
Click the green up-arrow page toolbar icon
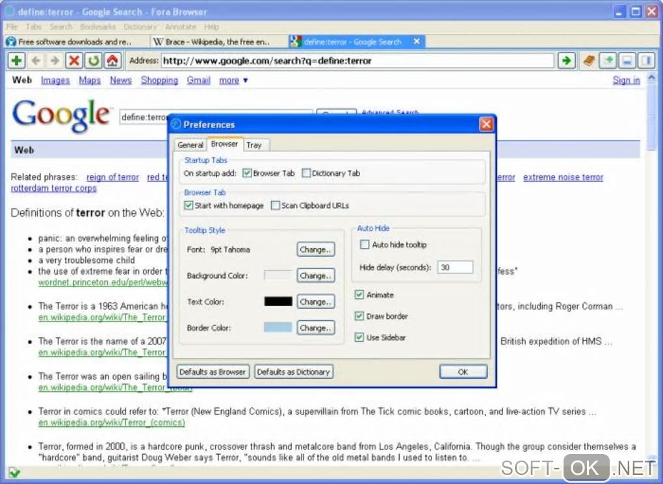[608, 61]
